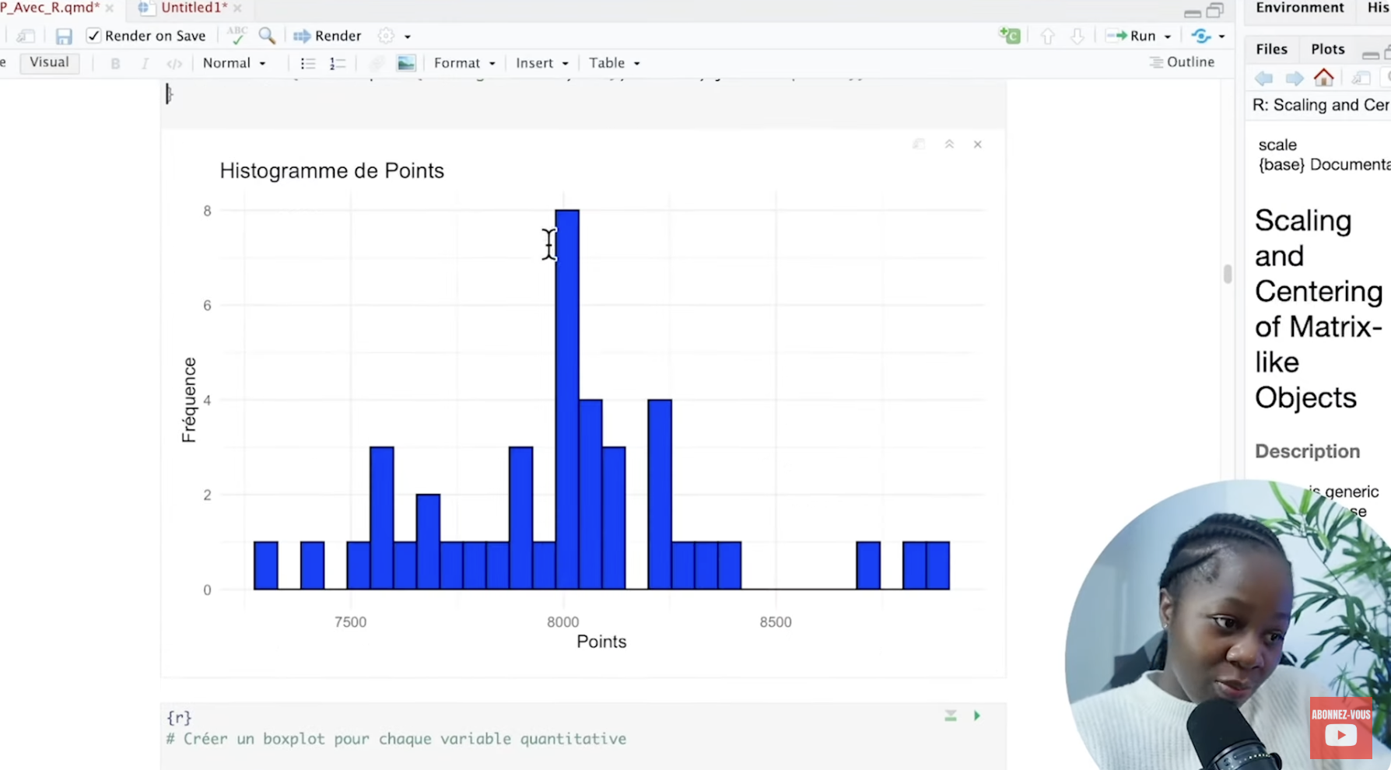Insert a numbered list
The width and height of the screenshot is (1391, 770).
[337, 63]
